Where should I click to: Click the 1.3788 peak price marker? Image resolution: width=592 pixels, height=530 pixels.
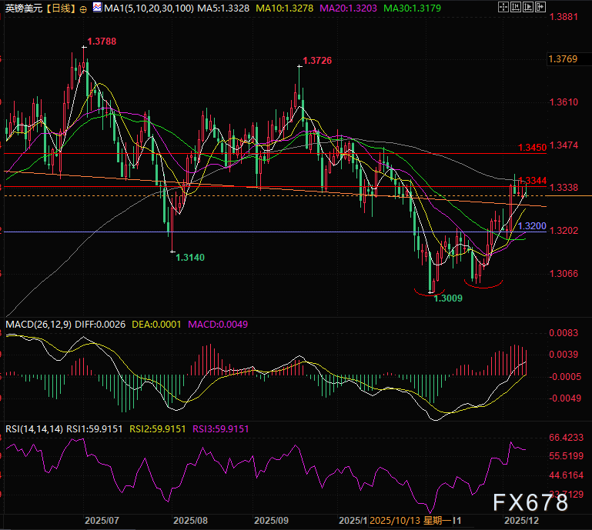point(102,42)
